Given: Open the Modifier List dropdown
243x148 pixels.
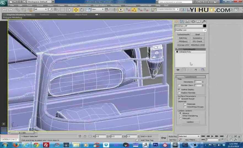Looking at the screenshot, I should tap(191, 30).
